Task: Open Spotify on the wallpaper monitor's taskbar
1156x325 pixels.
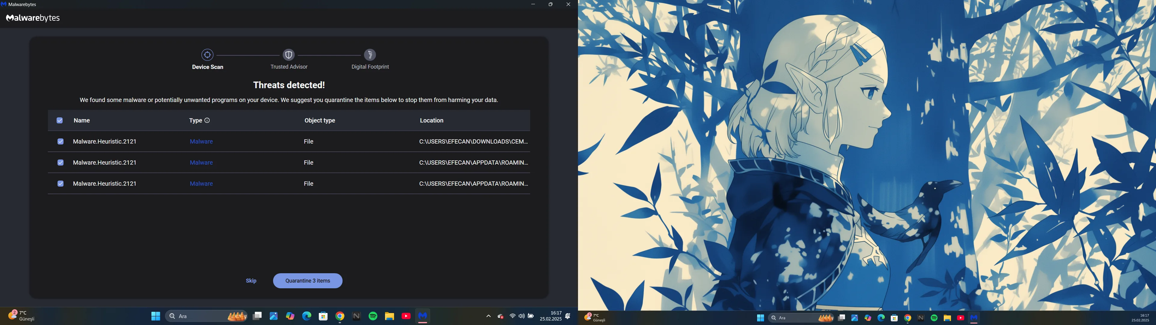Action: [x=934, y=318]
